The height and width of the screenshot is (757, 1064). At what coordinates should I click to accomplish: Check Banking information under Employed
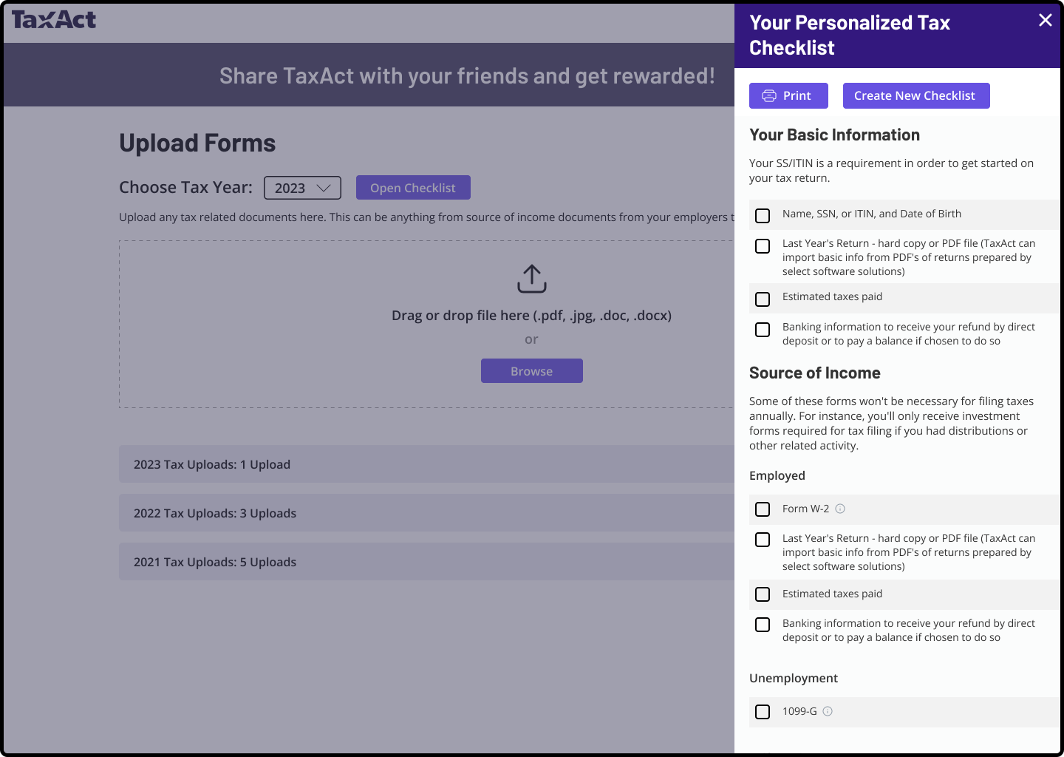pos(763,625)
